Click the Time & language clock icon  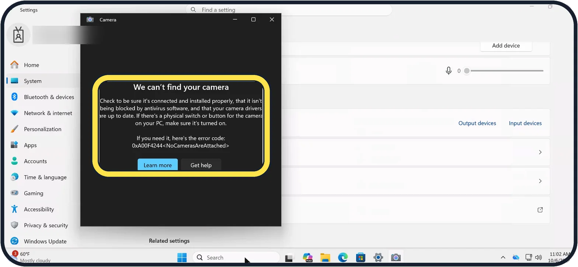click(x=14, y=177)
